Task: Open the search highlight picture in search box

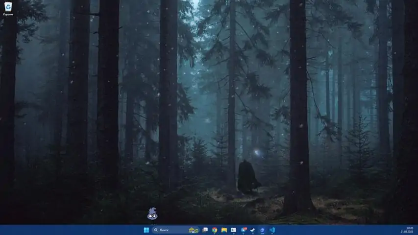Action: (194, 230)
